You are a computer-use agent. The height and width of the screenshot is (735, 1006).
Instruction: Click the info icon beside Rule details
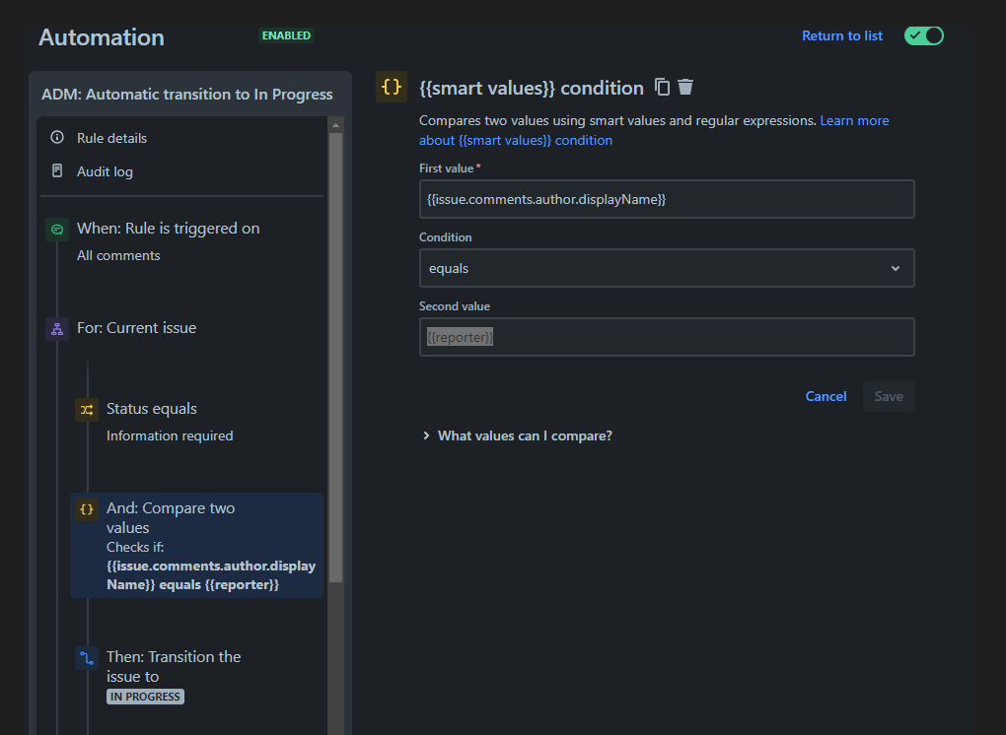56,138
